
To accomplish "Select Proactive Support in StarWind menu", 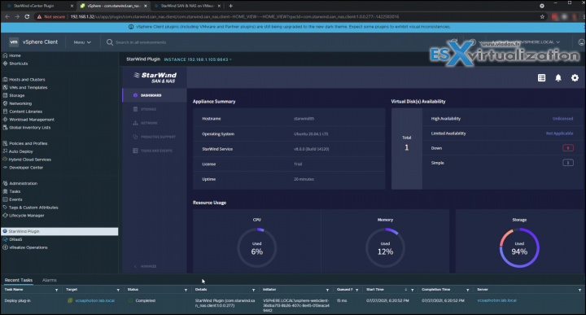I will pos(155,137).
